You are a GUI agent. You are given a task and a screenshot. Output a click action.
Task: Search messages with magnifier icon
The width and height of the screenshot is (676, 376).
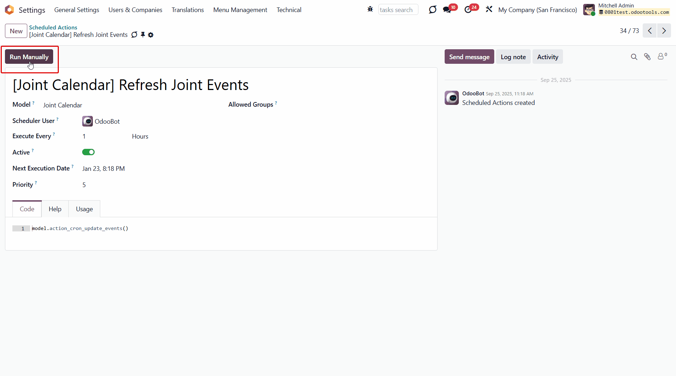pos(634,57)
